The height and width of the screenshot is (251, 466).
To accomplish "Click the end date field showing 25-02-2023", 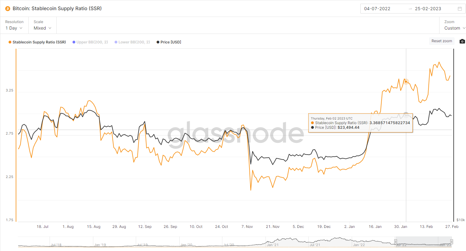I will pos(428,9).
